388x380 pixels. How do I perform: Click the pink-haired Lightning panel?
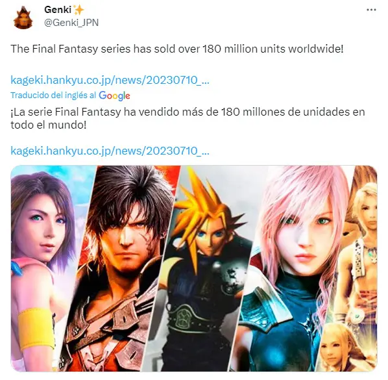click(x=297, y=268)
